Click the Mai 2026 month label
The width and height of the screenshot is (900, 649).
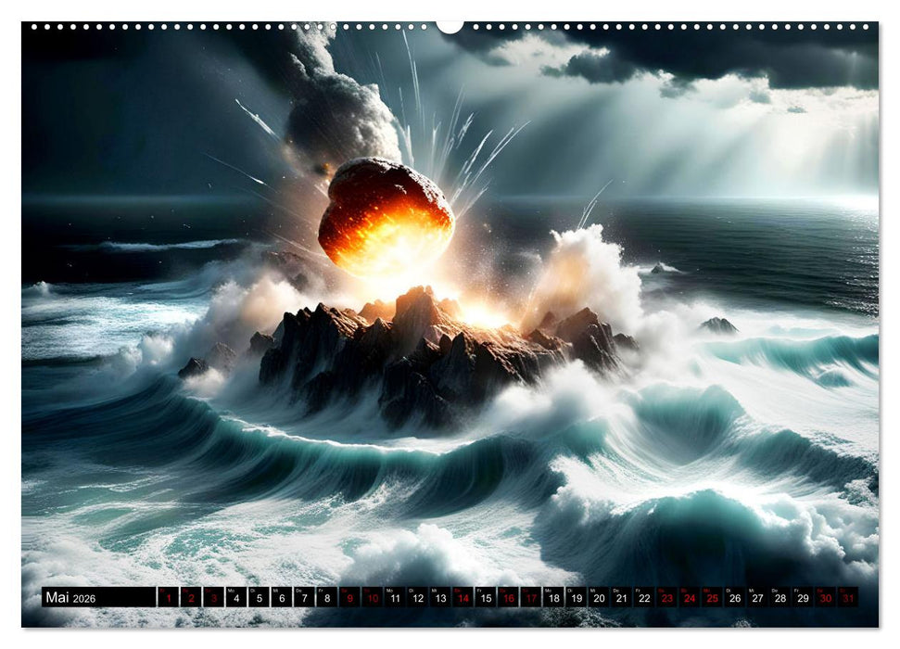(x=70, y=598)
